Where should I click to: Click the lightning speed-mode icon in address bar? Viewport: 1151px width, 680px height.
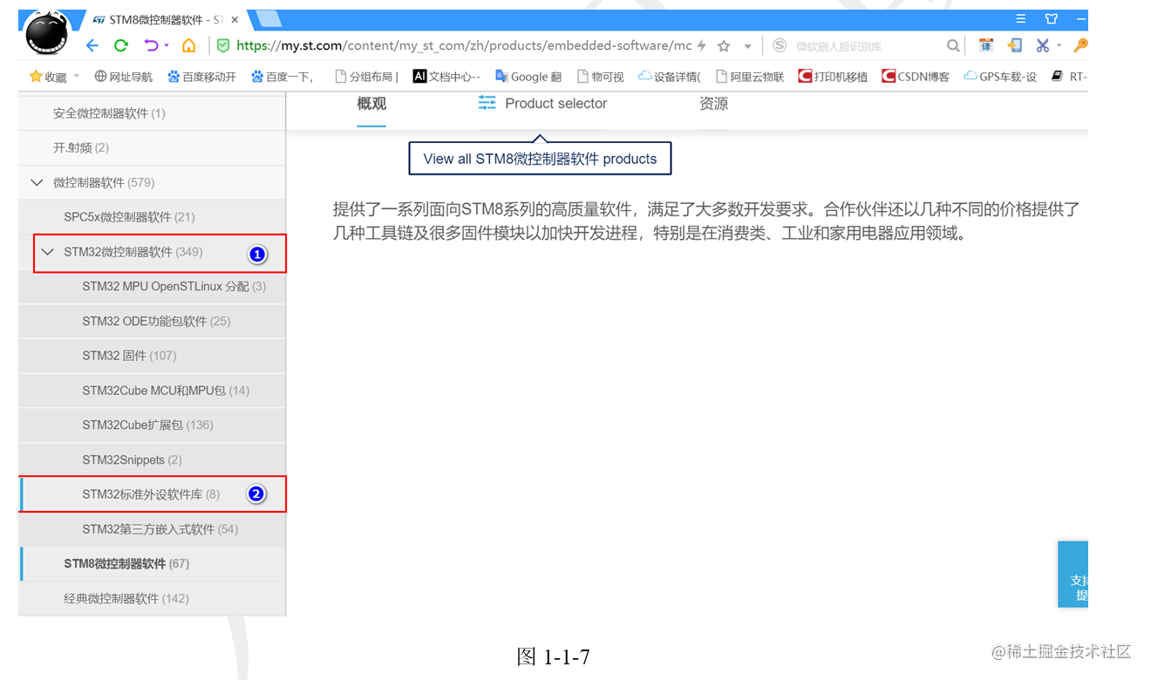pos(701,45)
